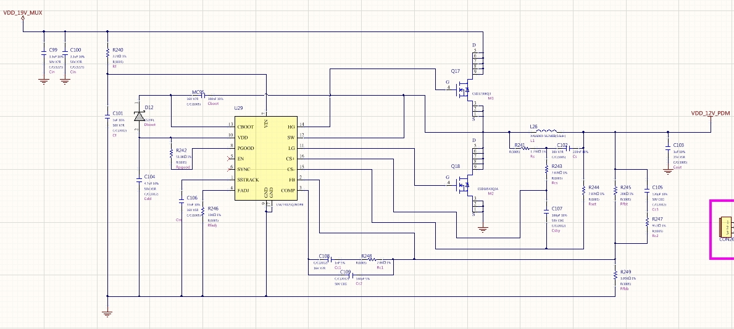734x329 pixels.
Task: Select the VDD_12V_PDM power port label
Action: [x=711, y=113]
